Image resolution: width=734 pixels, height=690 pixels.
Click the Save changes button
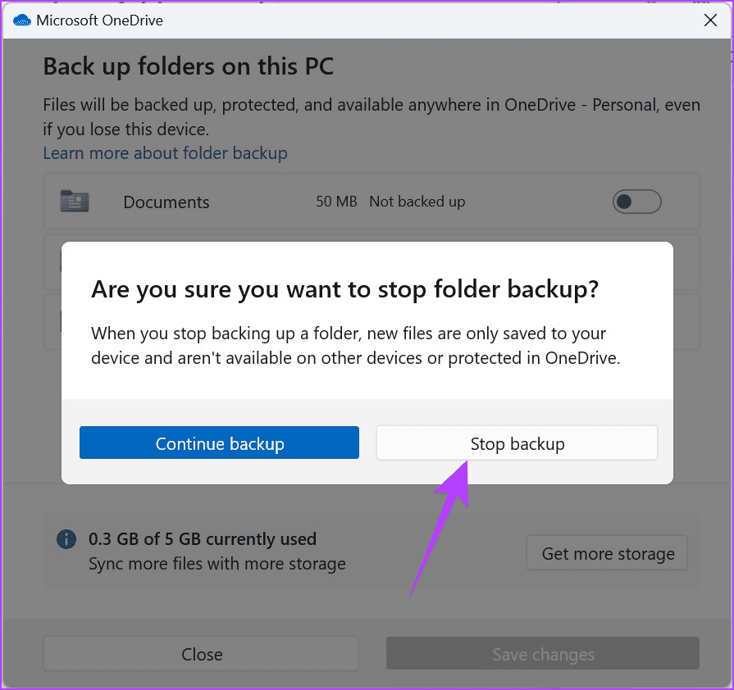click(x=543, y=654)
